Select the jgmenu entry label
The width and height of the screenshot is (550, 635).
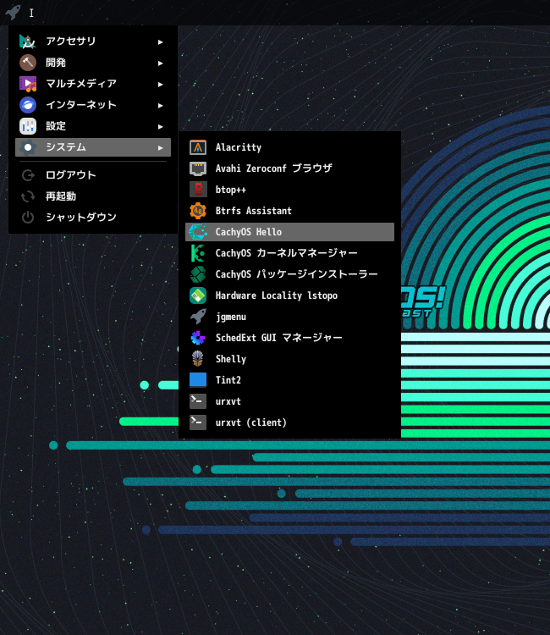(231, 317)
